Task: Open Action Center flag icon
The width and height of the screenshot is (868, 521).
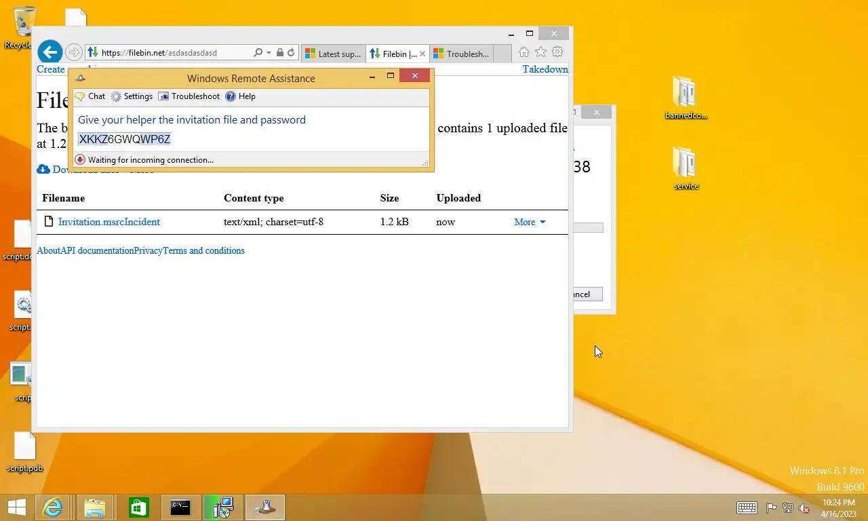Action: (771, 507)
